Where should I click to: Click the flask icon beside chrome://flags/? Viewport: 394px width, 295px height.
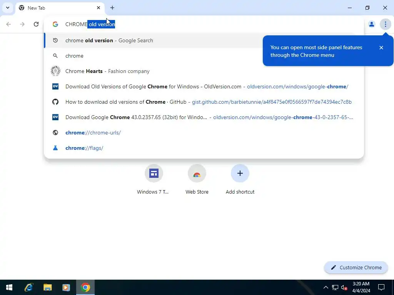[x=55, y=148]
